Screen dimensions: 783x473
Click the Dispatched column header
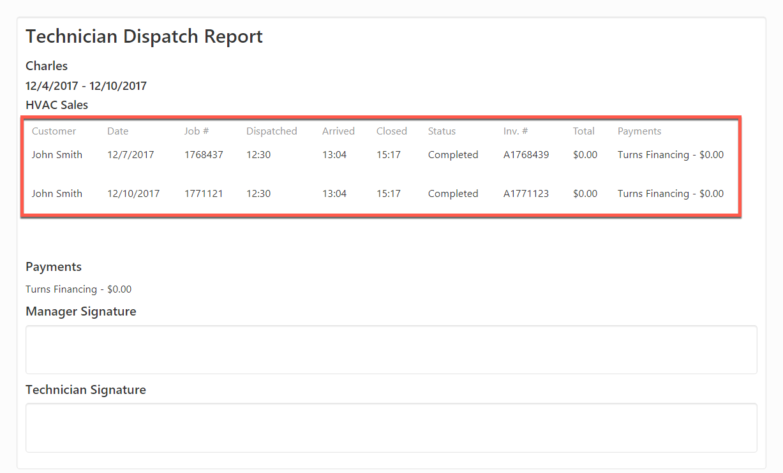click(271, 131)
